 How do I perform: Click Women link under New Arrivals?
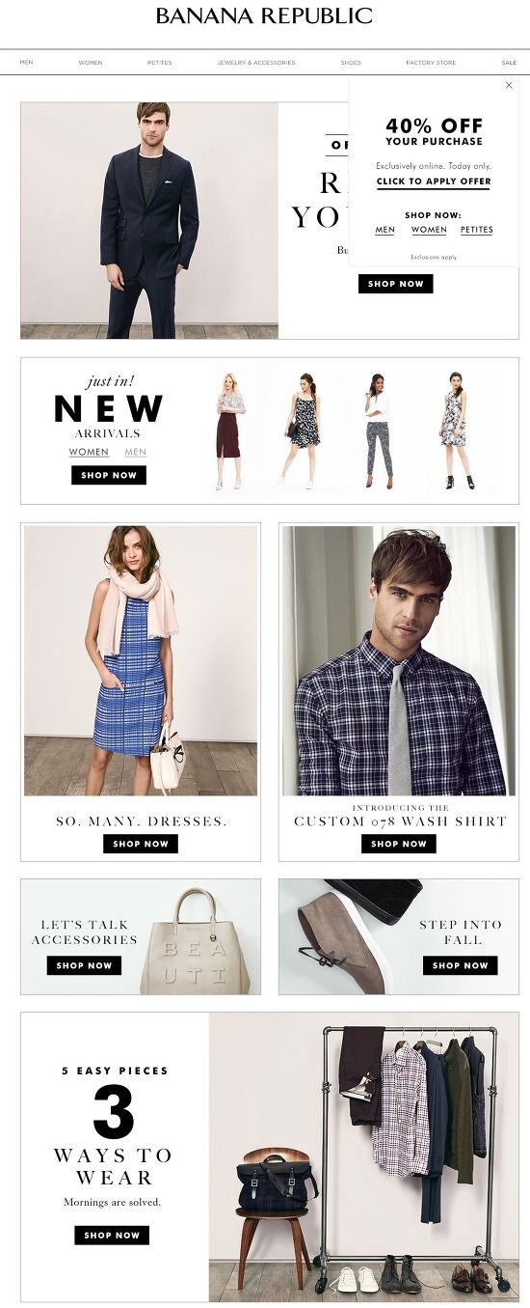tap(89, 452)
